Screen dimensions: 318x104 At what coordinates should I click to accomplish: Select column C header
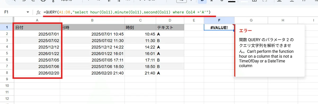point(140,20)
